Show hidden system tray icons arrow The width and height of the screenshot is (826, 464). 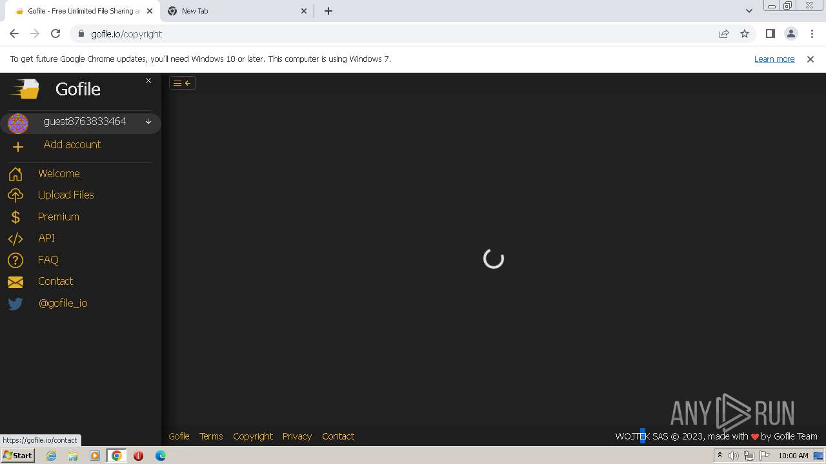(720, 456)
